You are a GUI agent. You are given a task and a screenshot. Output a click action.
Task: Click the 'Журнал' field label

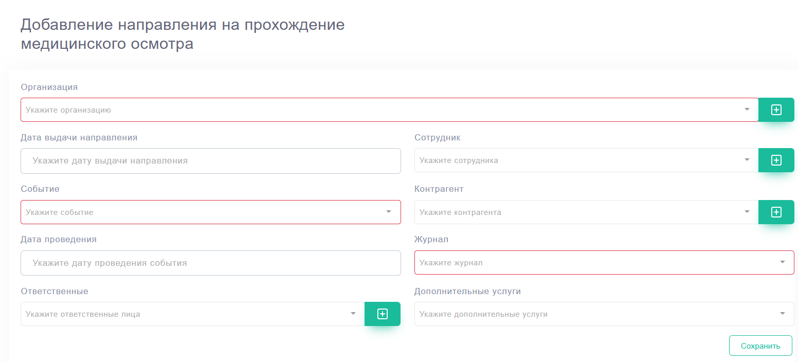pos(431,239)
